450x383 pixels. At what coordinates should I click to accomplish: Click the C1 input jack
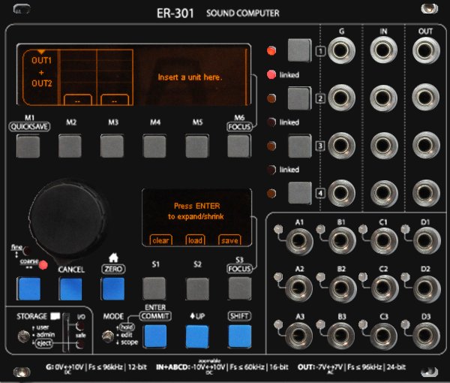point(383,241)
